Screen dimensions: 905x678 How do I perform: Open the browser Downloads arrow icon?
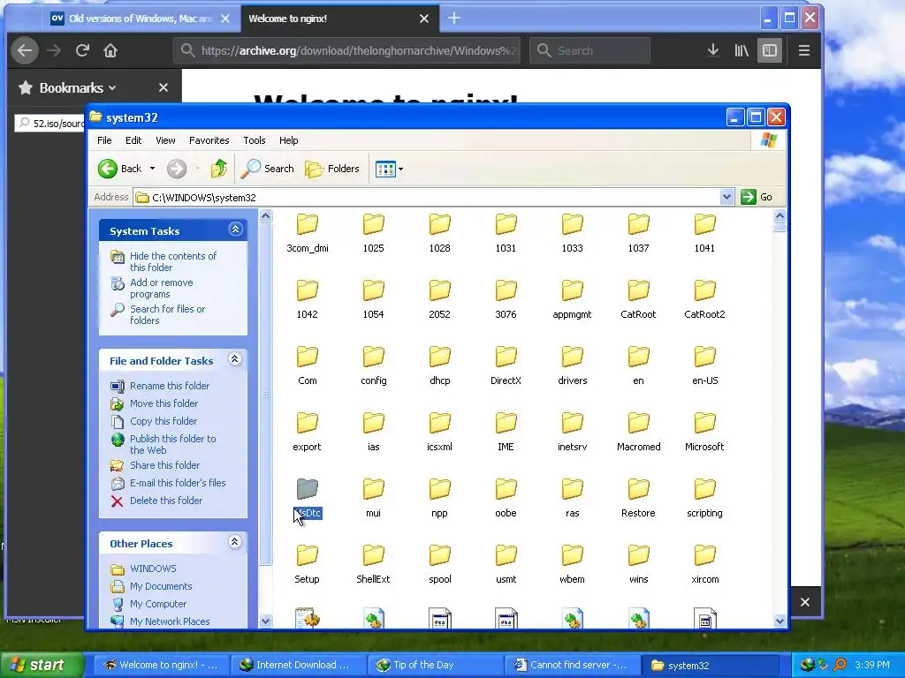click(713, 50)
